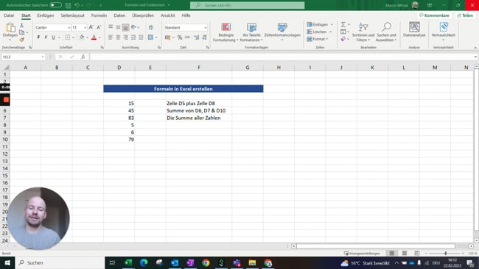Open the Standard number format dropdown
Image resolution: width=479 pixels, height=269 pixels.
[206, 27]
